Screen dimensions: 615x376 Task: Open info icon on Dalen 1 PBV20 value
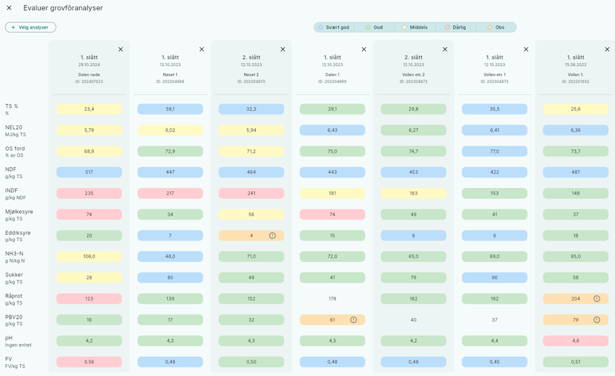(x=353, y=319)
